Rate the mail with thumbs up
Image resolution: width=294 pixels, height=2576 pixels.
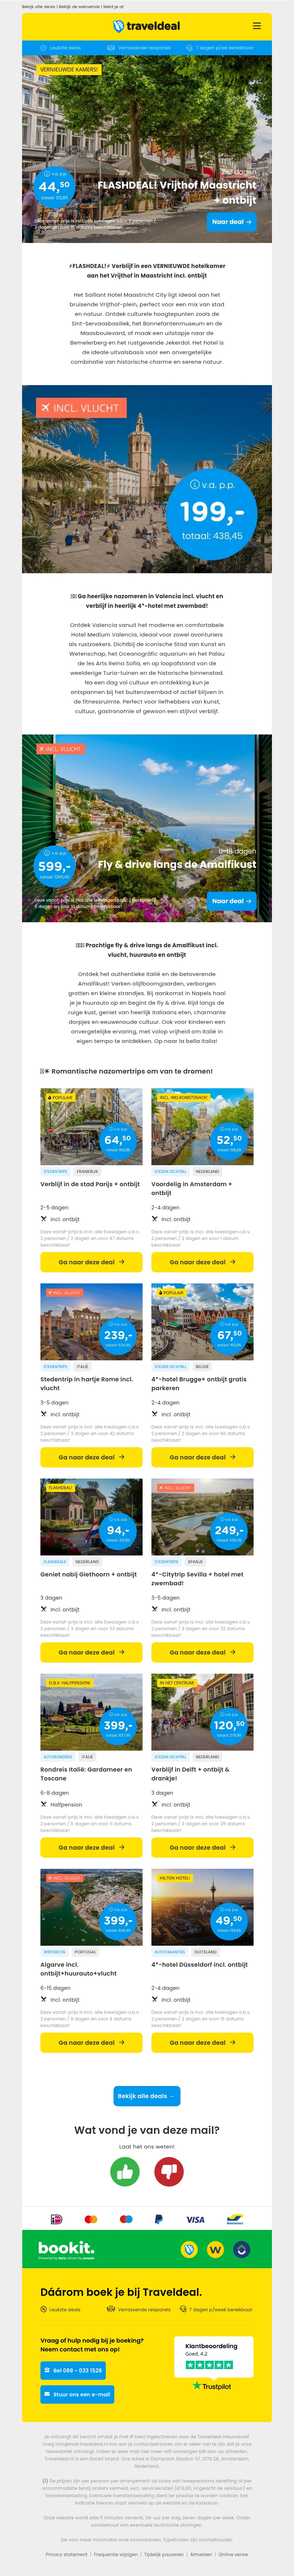(125, 2171)
